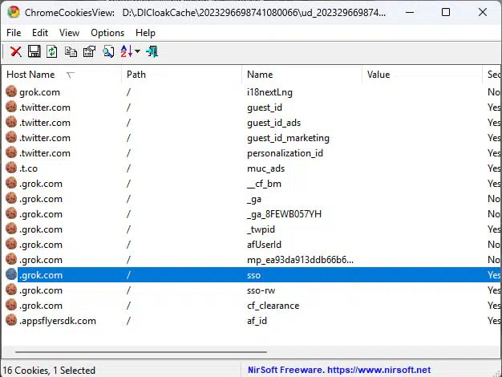Open the View menu
Viewport: 502px width, 377px height.
pyautogui.click(x=69, y=33)
